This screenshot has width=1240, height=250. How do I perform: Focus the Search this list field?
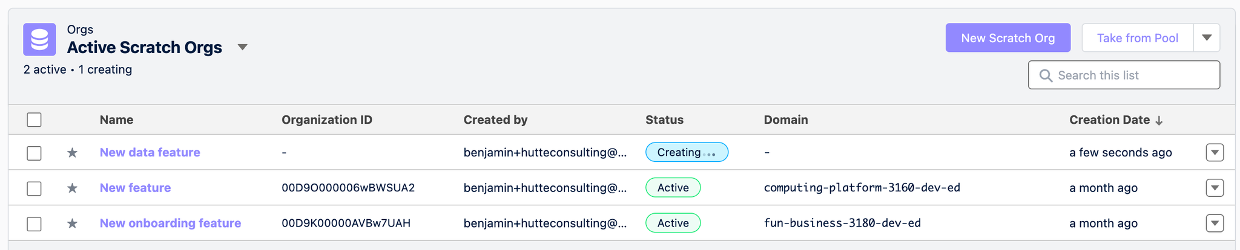1132,75
